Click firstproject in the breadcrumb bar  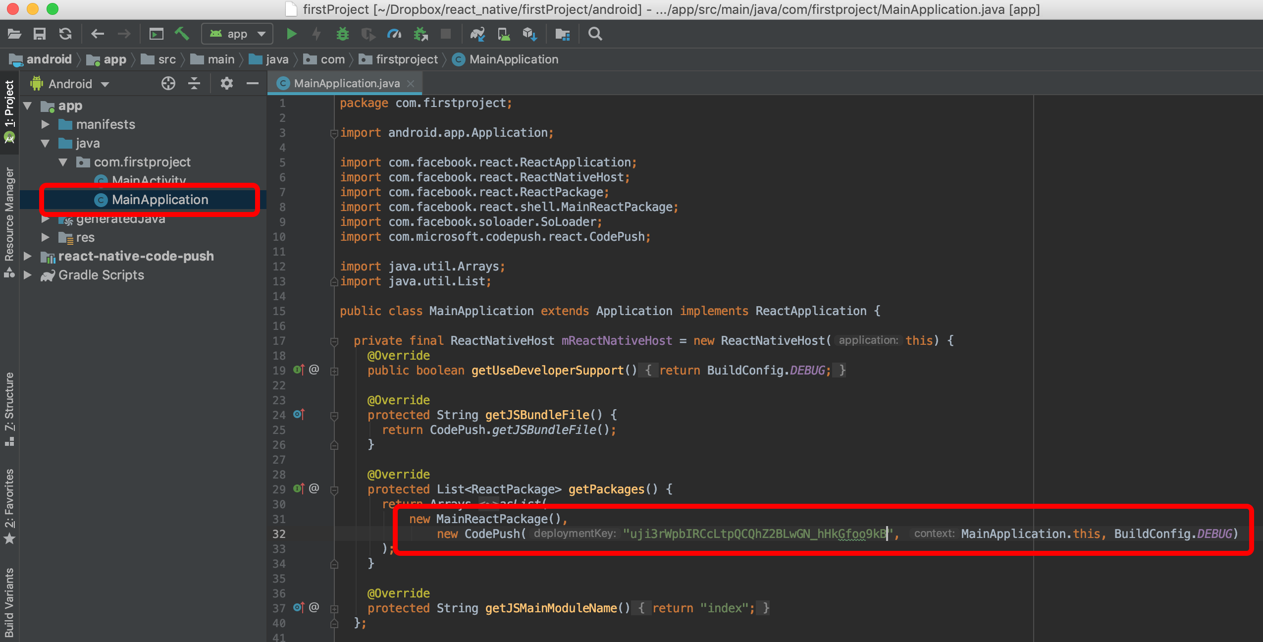(x=406, y=59)
